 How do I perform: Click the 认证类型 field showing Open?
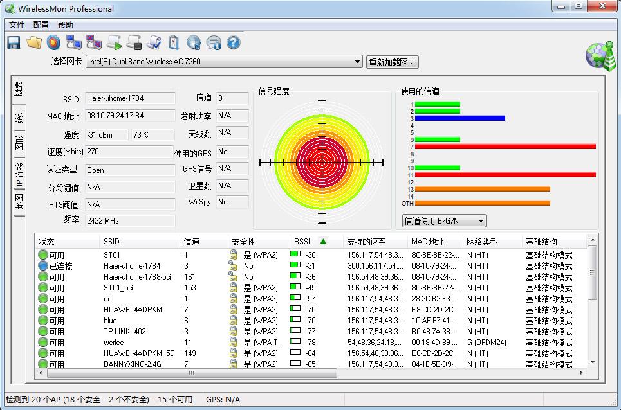[x=130, y=170]
